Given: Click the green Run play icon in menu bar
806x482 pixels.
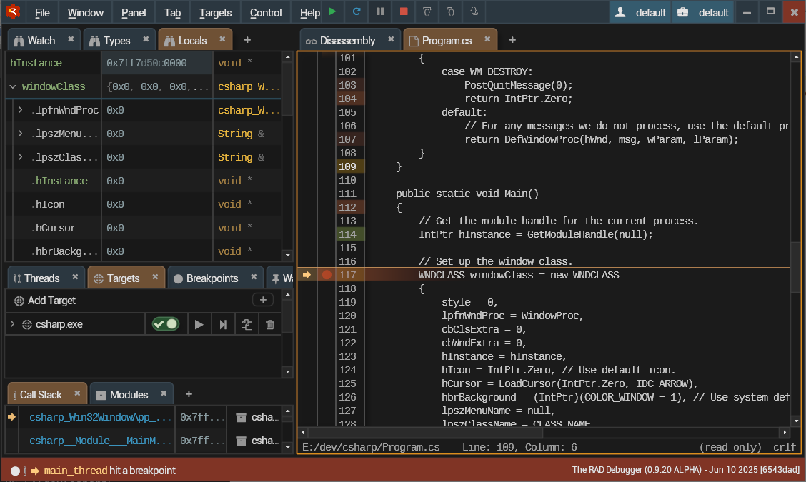Looking at the screenshot, I should 332,12.
